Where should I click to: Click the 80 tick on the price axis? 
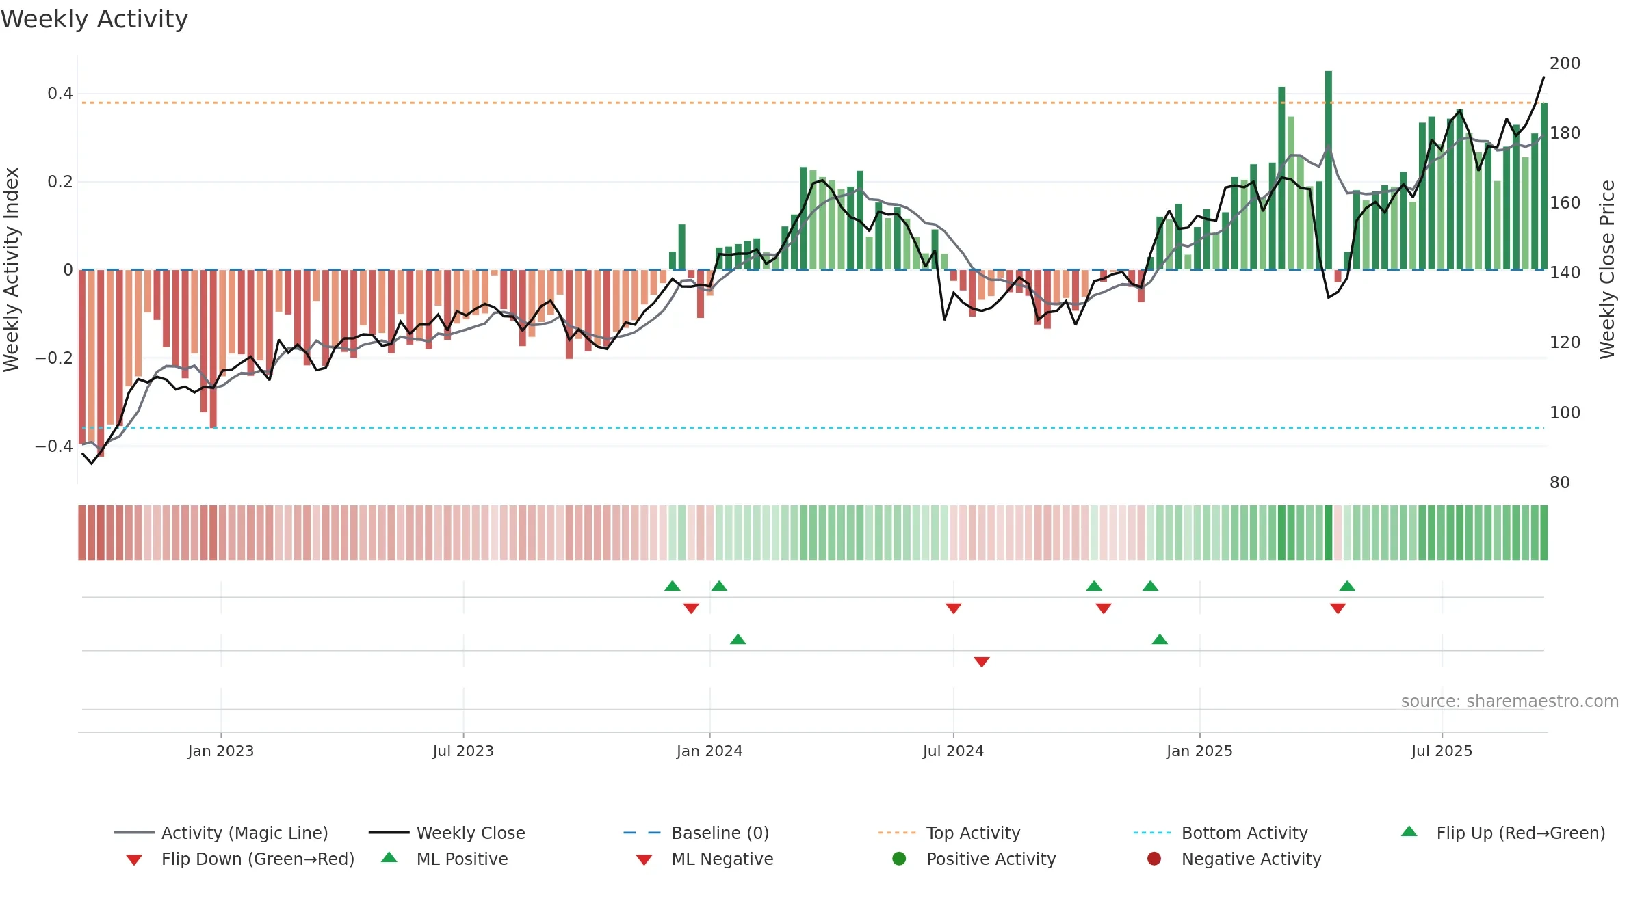click(1560, 483)
